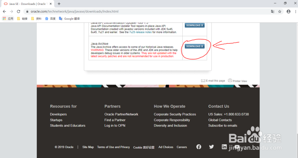Image resolution: width=298 pixels, height=158 pixels.
Task: Open the 资料 bookmark folder
Action: pyautogui.click(x=36, y=19)
